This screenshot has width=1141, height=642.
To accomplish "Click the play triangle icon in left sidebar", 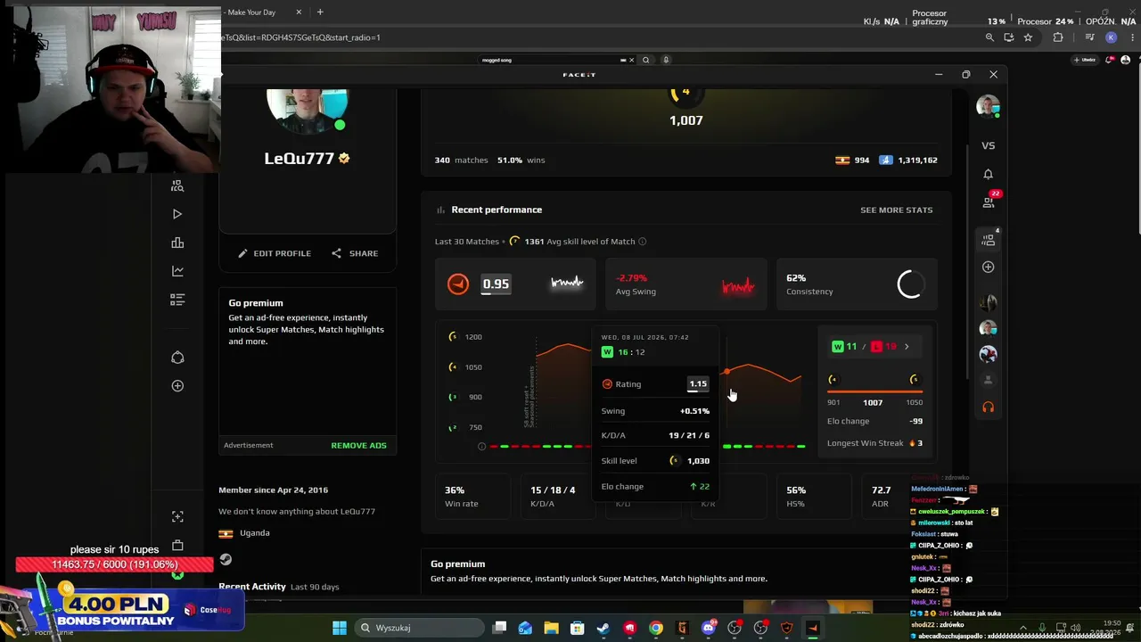I will tap(177, 214).
